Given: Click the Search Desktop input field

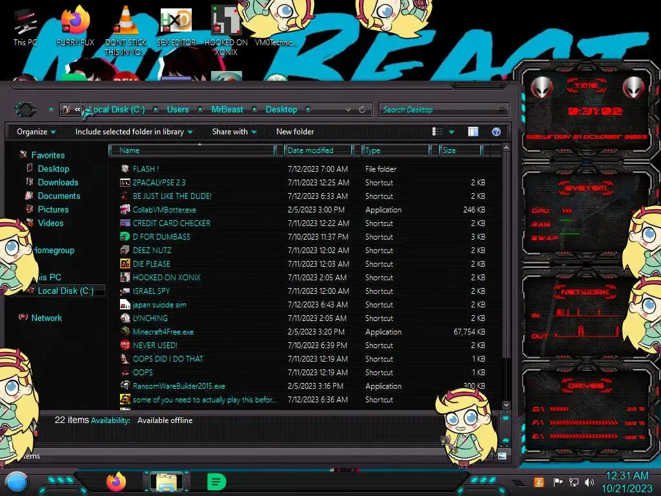Looking at the screenshot, I should pyautogui.click(x=443, y=110).
